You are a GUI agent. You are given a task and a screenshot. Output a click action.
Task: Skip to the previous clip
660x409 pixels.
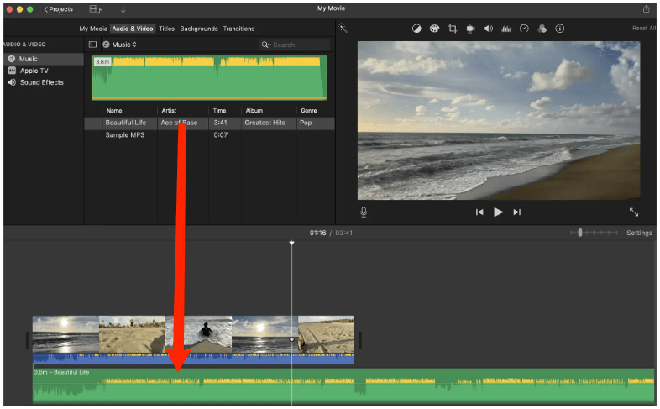[x=479, y=212]
